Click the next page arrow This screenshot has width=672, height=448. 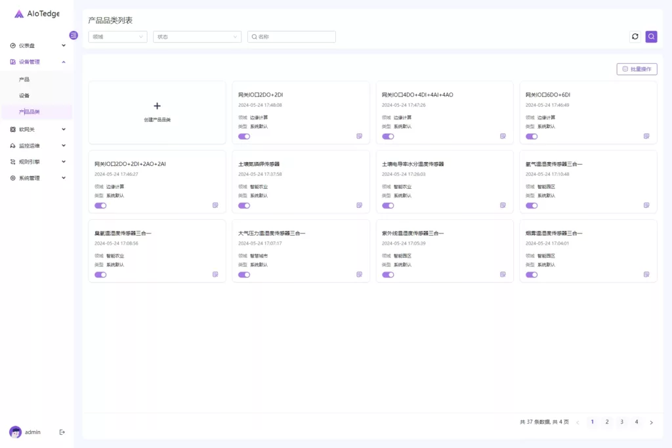(651, 422)
